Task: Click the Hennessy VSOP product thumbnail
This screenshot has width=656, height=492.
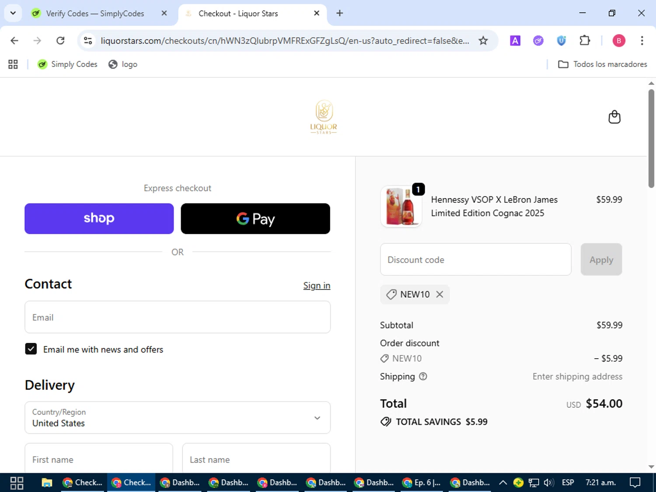Action: [x=401, y=206]
